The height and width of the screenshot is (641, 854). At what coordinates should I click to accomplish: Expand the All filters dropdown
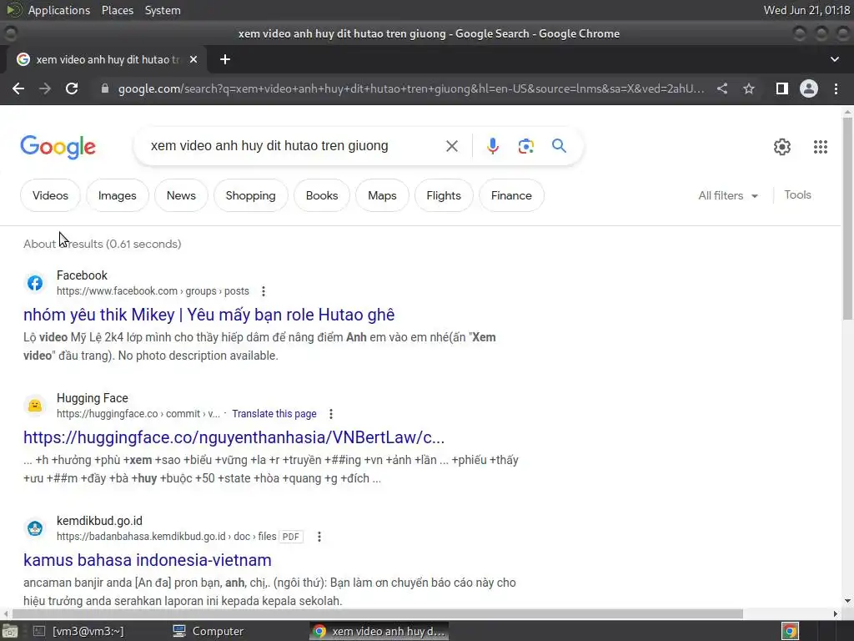click(728, 195)
